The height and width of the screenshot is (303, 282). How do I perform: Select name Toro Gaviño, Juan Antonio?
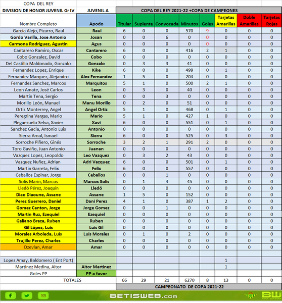point(38,149)
